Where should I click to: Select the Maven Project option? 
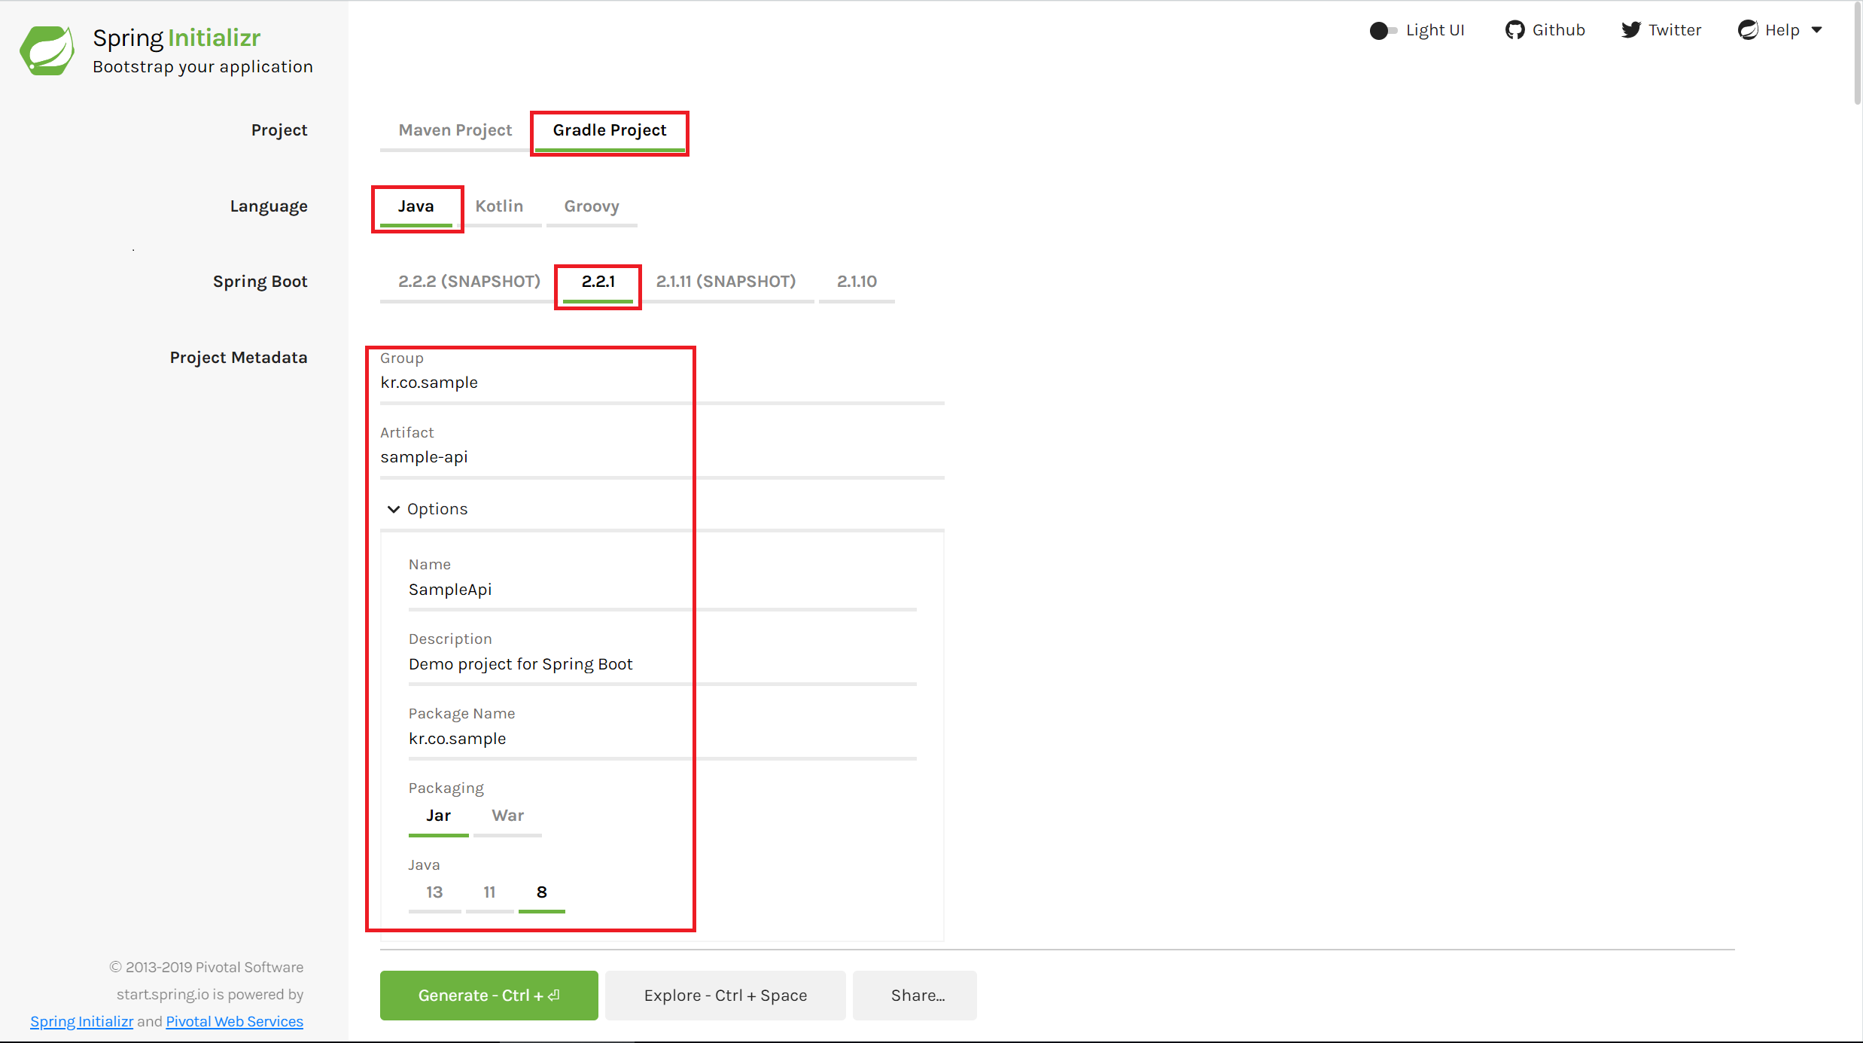click(455, 130)
